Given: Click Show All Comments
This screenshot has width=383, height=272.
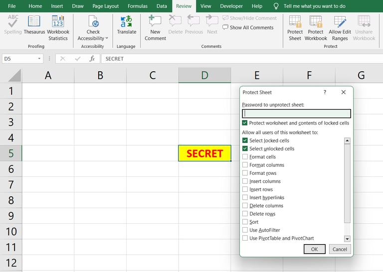Looking at the screenshot, I should 248,27.
